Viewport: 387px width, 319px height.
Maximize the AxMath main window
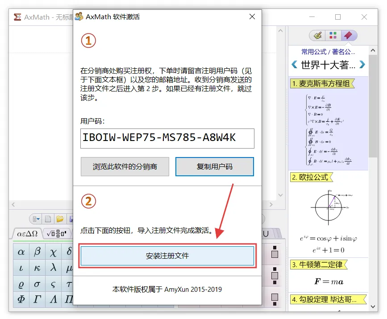[x=338, y=17]
